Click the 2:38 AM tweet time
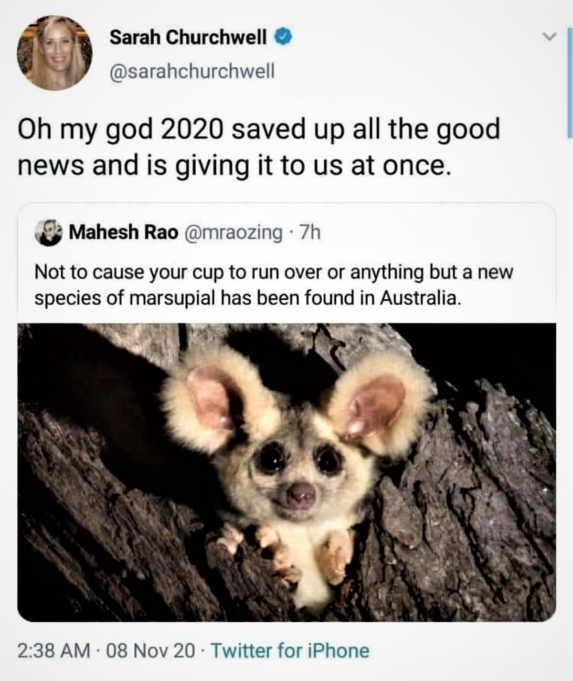This screenshot has height=681, width=573. [x=53, y=650]
